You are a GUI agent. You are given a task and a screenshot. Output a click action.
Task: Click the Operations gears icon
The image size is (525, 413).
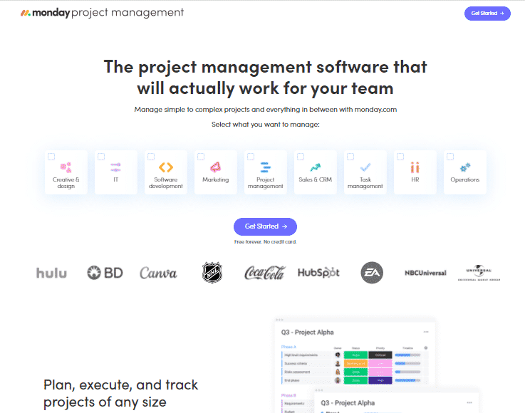click(464, 167)
